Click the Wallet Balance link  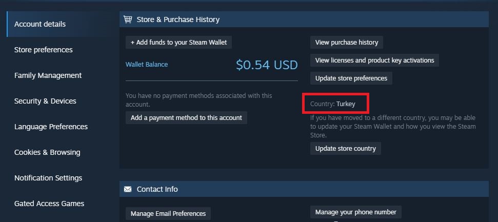pos(147,65)
